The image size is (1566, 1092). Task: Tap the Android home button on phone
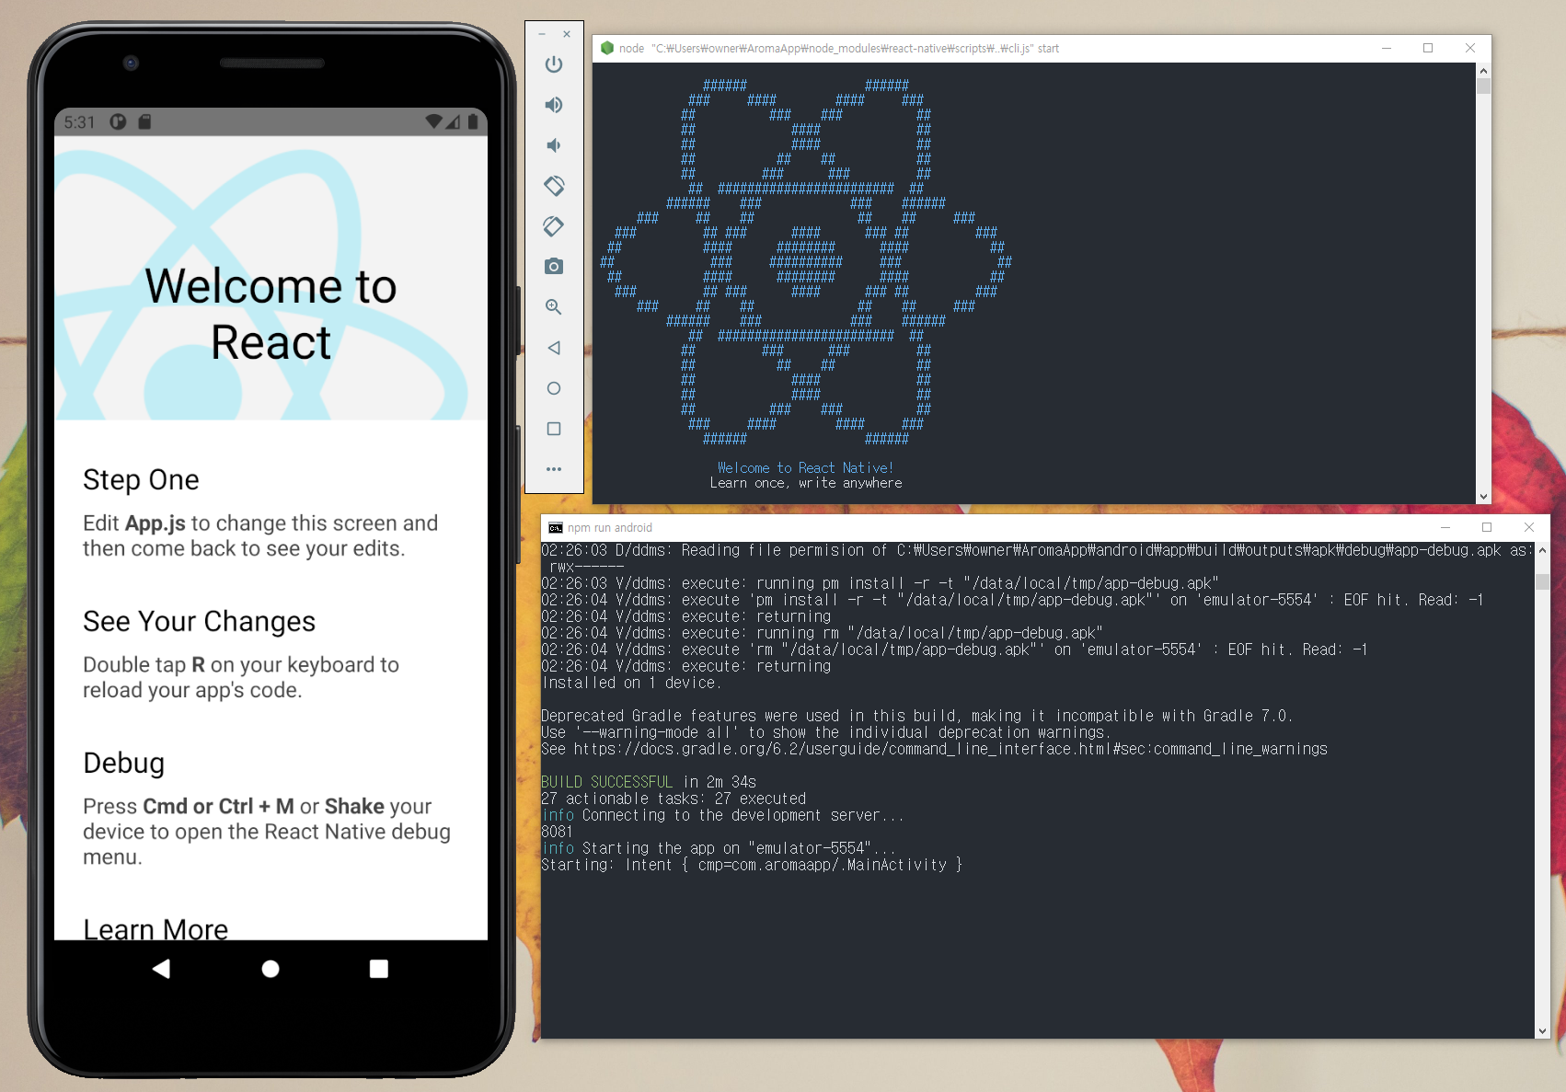pos(271,968)
